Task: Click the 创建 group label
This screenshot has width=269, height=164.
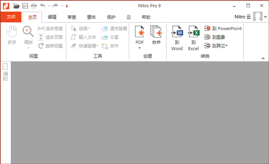Action: click(148, 56)
